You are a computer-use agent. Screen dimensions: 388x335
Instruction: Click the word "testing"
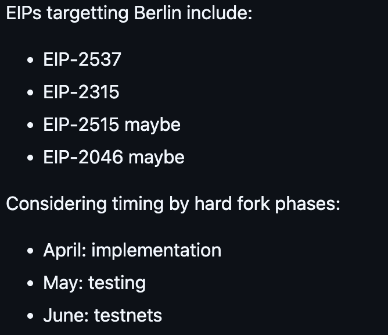(117, 283)
